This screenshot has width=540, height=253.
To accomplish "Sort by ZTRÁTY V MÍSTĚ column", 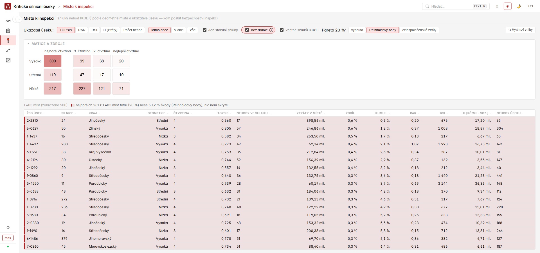I will pos(311,113).
